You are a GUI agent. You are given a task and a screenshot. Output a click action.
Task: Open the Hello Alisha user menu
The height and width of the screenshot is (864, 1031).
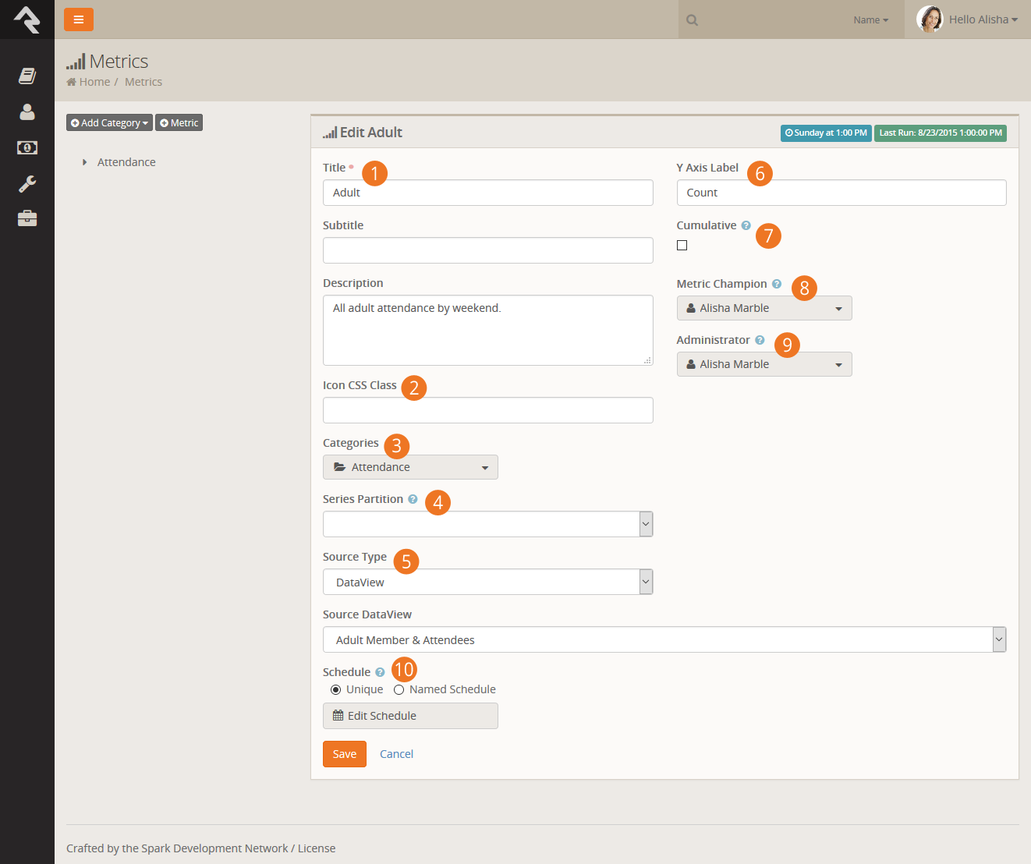coord(983,19)
